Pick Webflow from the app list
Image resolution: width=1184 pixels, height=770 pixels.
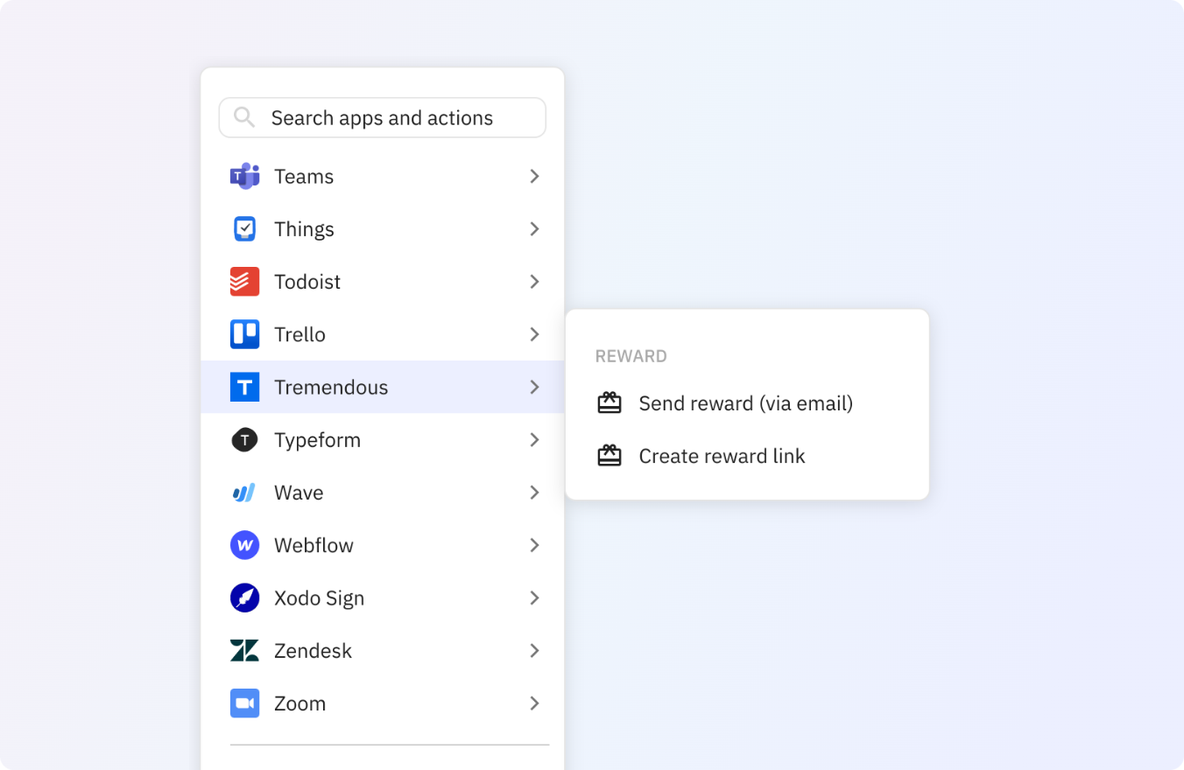pos(383,545)
